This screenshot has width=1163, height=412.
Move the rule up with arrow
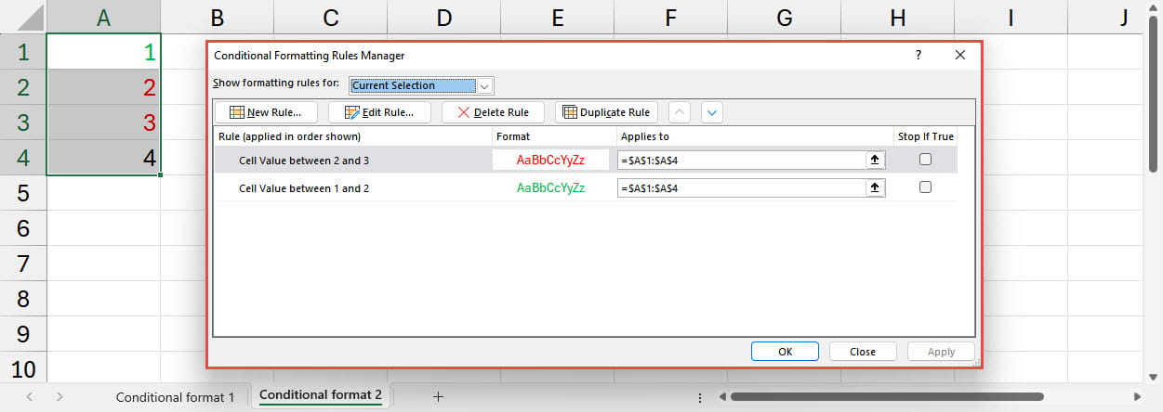point(681,112)
